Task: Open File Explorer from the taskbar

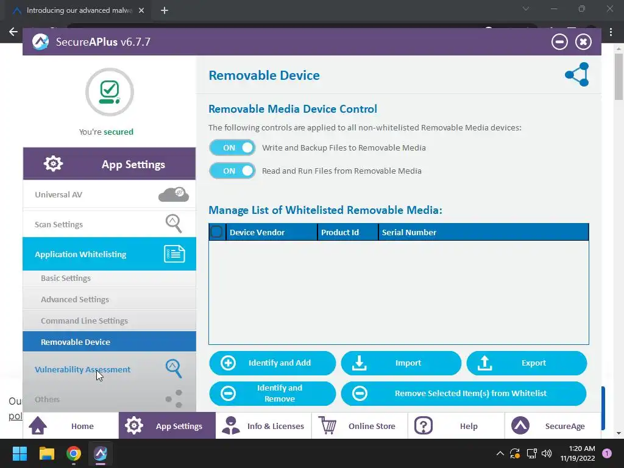Action: (x=46, y=453)
